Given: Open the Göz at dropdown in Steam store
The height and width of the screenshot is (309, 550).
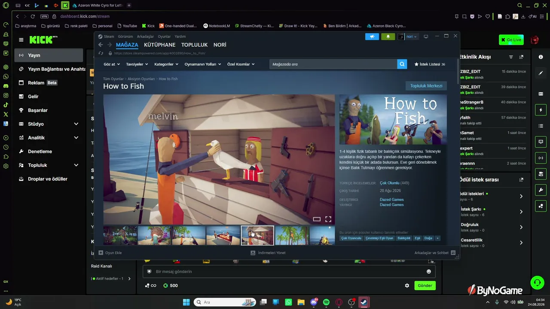Looking at the screenshot, I should pos(111,64).
